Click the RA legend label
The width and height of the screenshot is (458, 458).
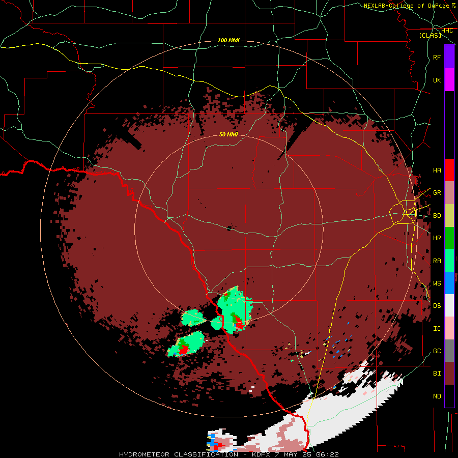click(x=437, y=261)
